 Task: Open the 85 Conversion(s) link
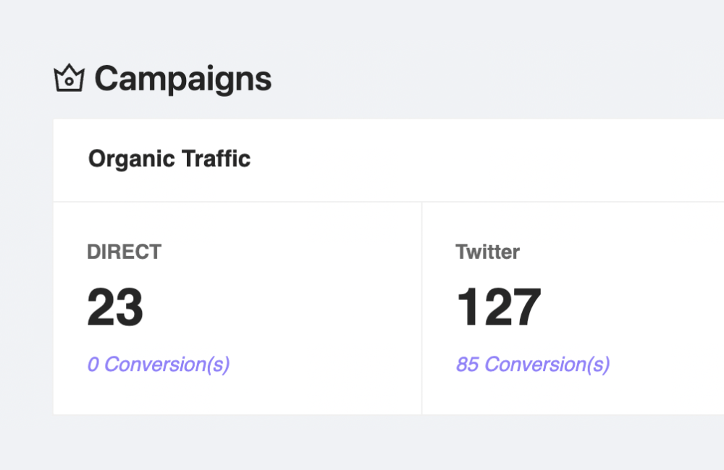[532, 364]
